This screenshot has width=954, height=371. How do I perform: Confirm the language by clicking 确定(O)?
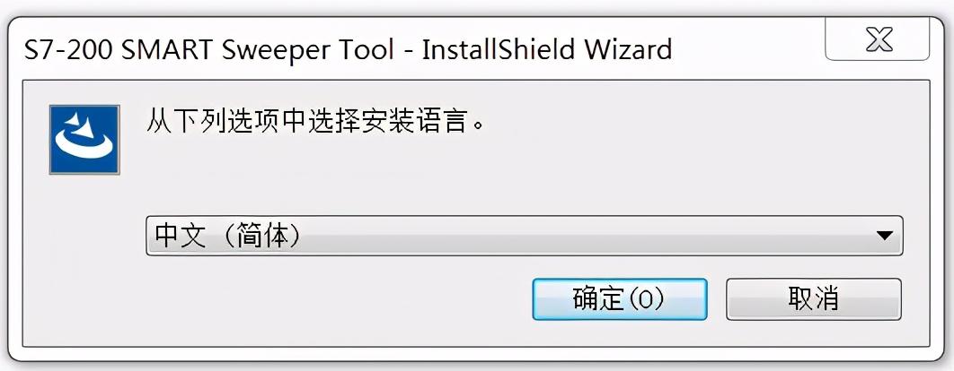(619, 299)
